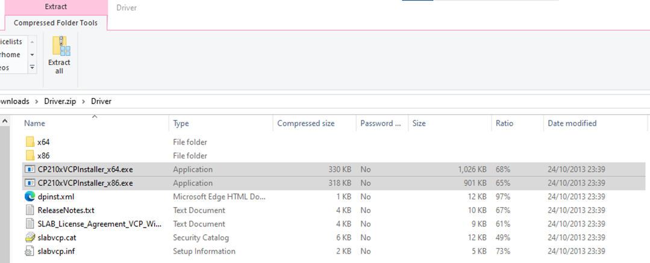The width and height of the screenshot is (650, 263).
Task: Sort by the Size column header
Action: click(419, 123)
